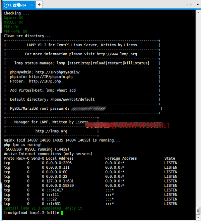The width and height of the screenshot is (201, 221).
Task: Close the 香港vps tab
Action: (x=31, y=5)
